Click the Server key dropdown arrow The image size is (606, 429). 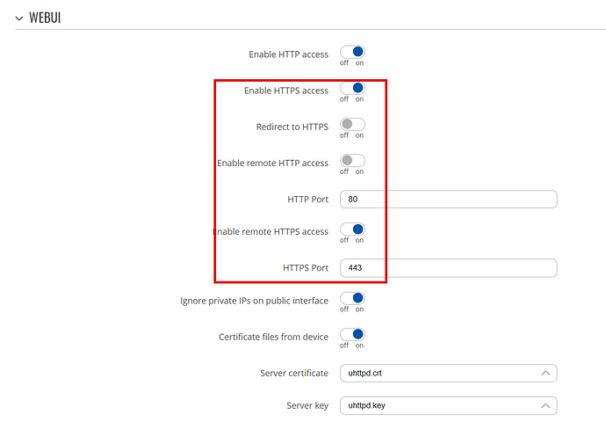click(x=545, y=406)
